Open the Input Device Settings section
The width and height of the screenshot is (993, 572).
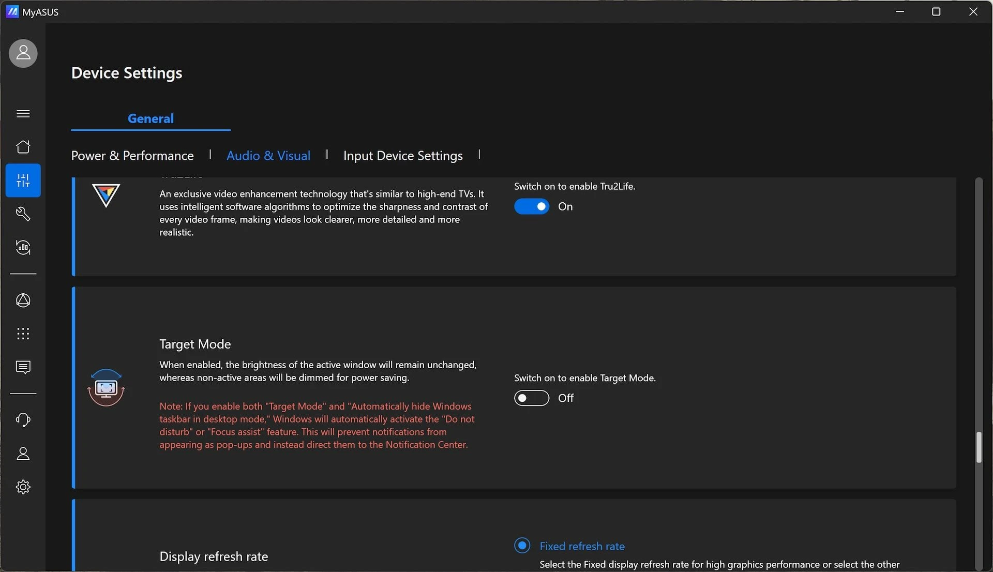click(403, 156)
